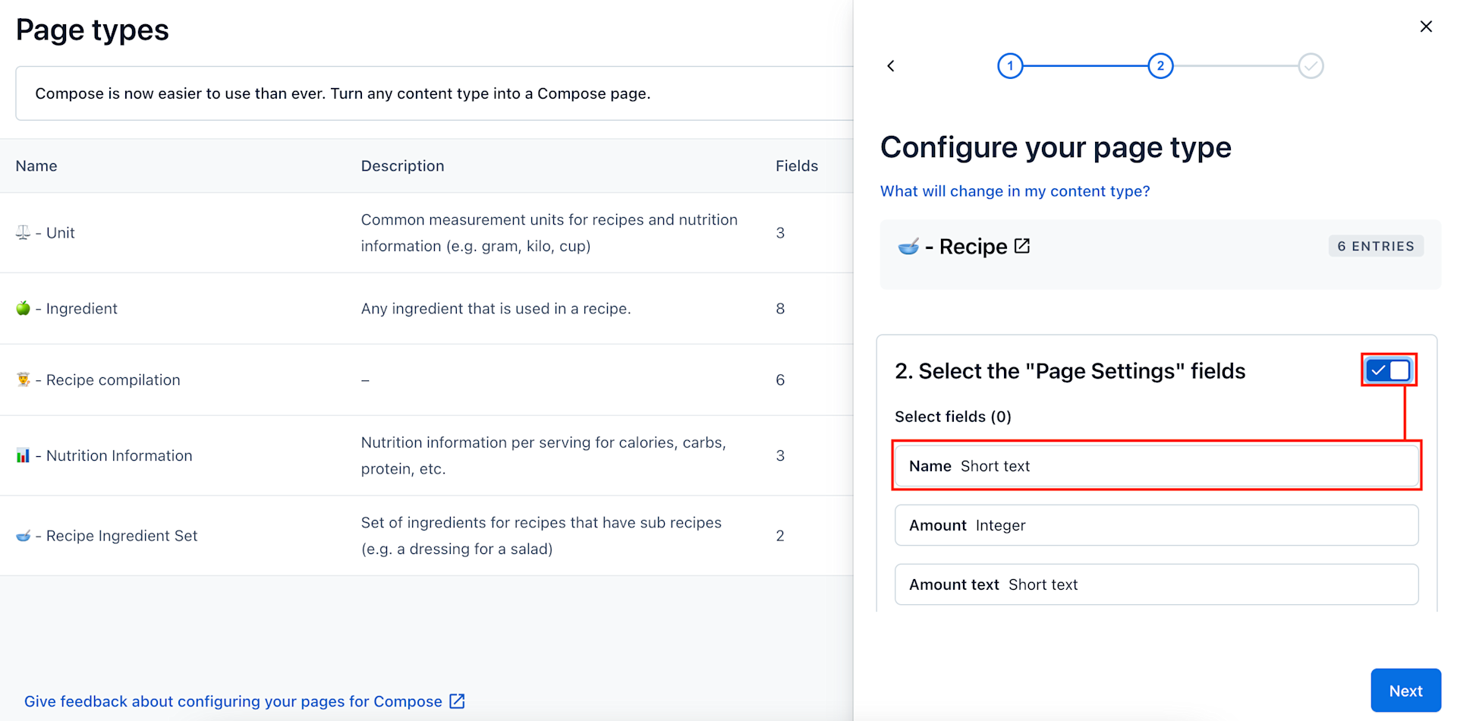
Task: Click the 6 ENTRIES badge
Action: click(x=1376, y=246)
